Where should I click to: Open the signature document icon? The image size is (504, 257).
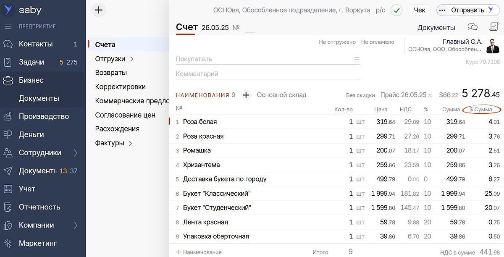pos(494,27)
